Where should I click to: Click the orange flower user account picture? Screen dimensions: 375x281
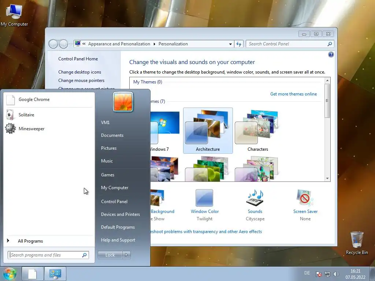[x=123, y=102]
